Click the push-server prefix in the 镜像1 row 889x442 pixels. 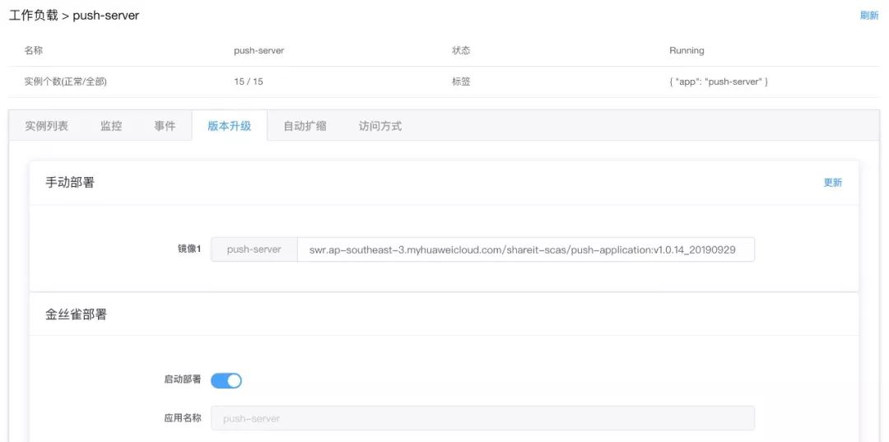tap(254, 249)
